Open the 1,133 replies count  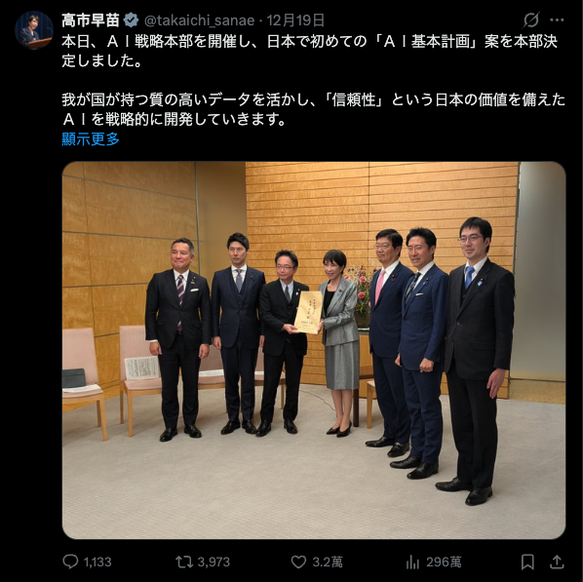[97, 562]
